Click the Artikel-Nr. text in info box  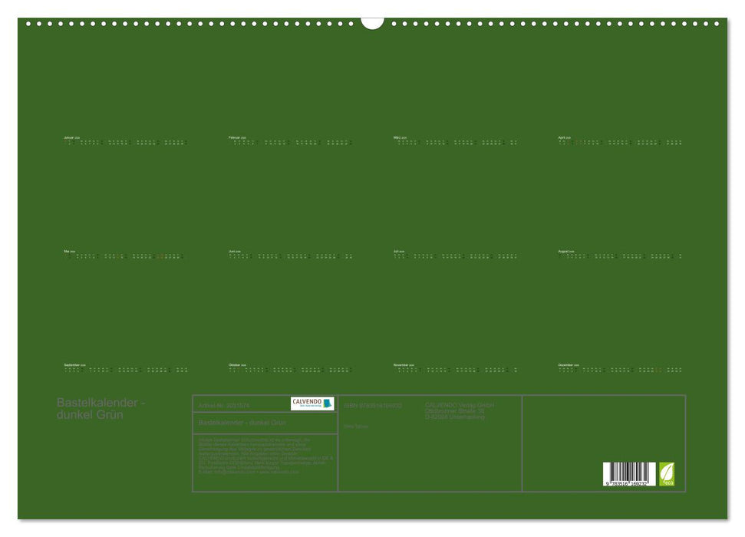[x=223, y=405]
